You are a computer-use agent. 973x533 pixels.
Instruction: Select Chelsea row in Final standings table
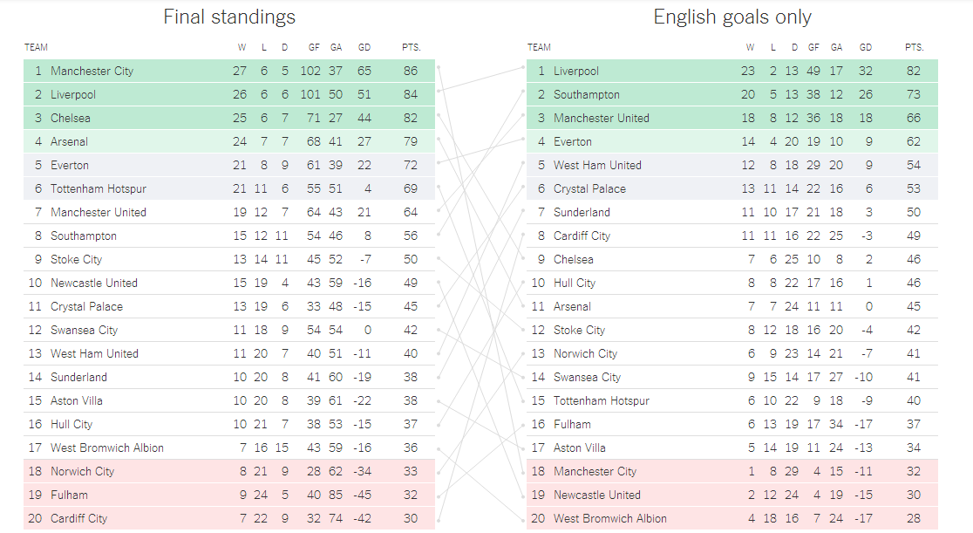pyautogui.click(x=229, y=118)
